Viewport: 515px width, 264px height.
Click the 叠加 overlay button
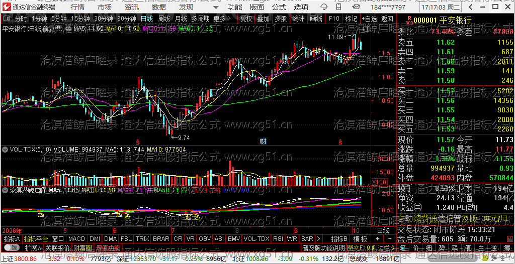[x=264, y=19]
